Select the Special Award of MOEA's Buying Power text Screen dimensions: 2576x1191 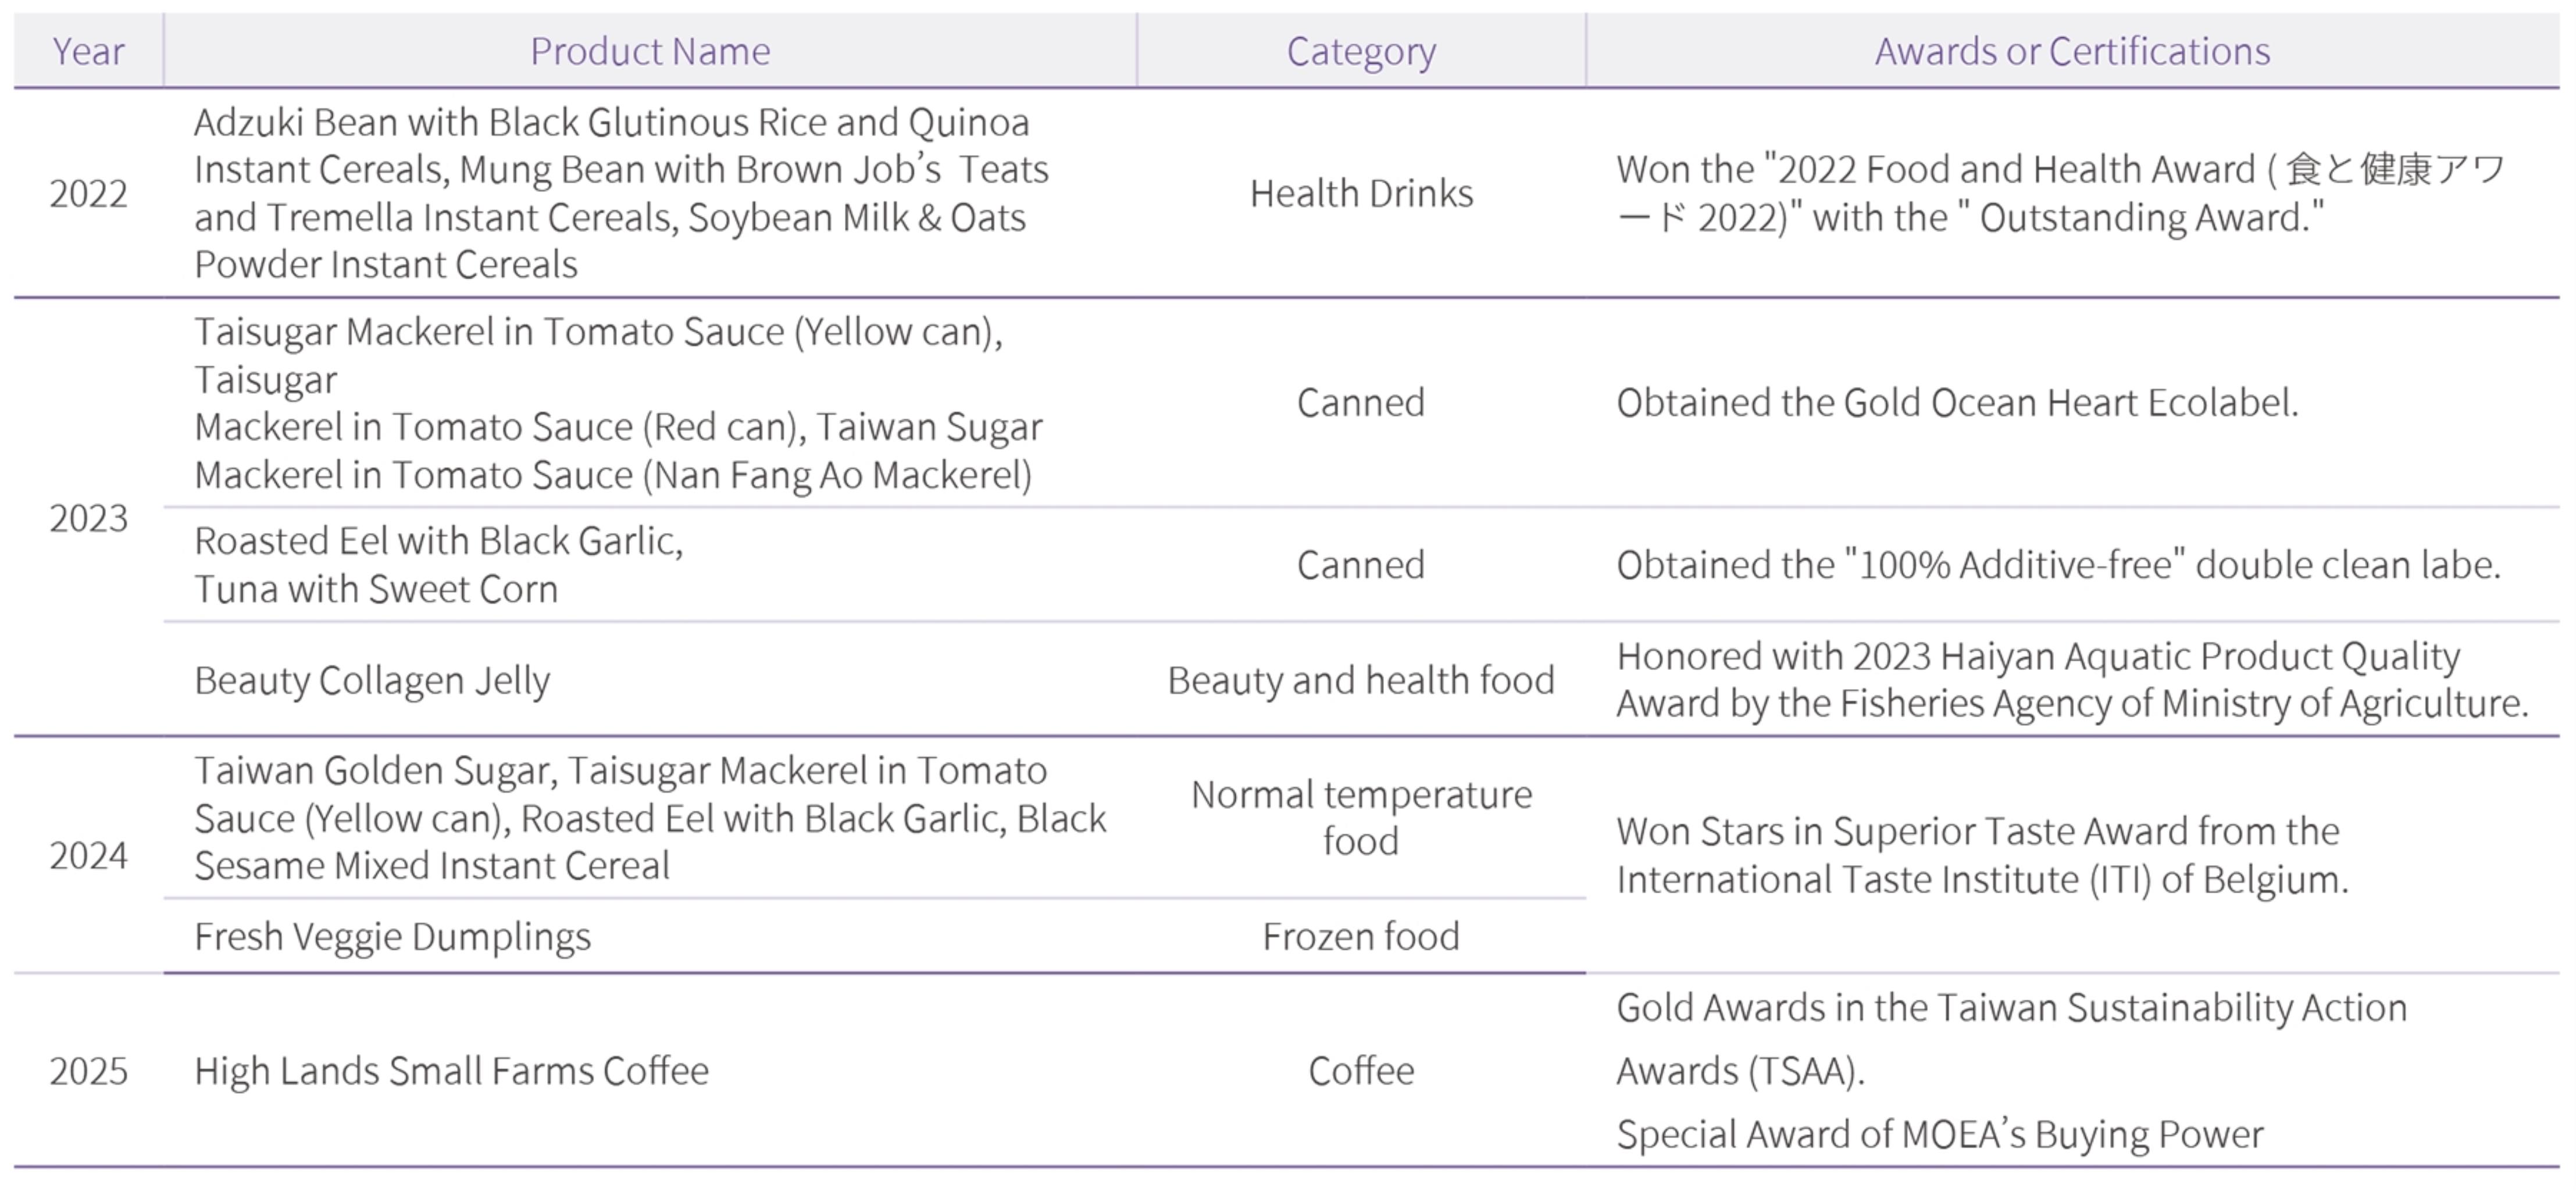click(x=1940, y=1135)
